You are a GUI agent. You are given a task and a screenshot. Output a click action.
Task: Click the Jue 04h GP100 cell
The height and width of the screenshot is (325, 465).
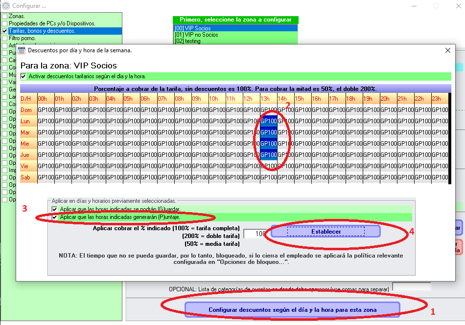pos(115,155)
